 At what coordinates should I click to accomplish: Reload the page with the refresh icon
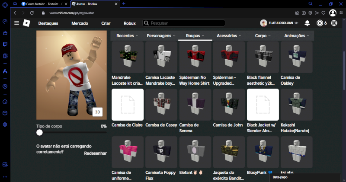(x=32, y=13)
